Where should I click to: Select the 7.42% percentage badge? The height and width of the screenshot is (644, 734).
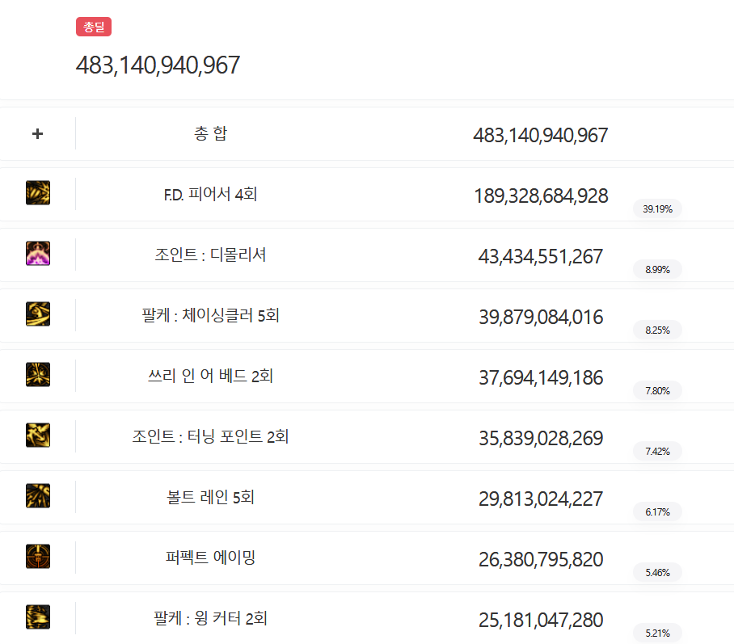point(657,451)
